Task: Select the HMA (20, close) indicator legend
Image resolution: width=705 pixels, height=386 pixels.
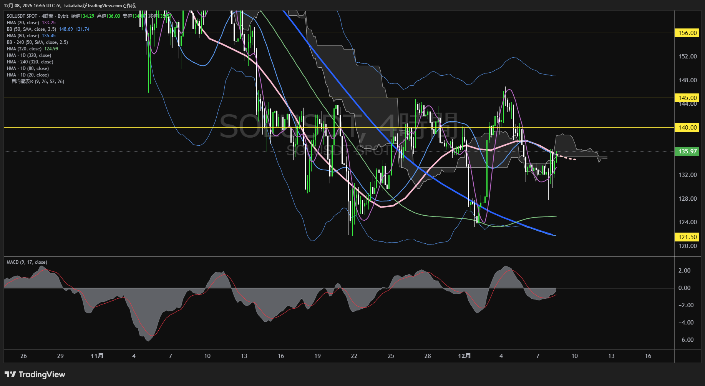Action: coord(23,23)
